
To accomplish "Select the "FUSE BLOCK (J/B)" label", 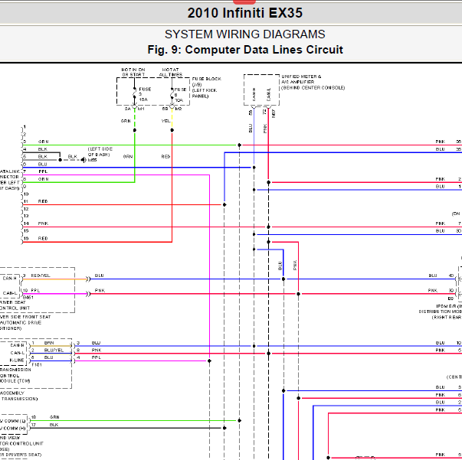I will 207,82.
